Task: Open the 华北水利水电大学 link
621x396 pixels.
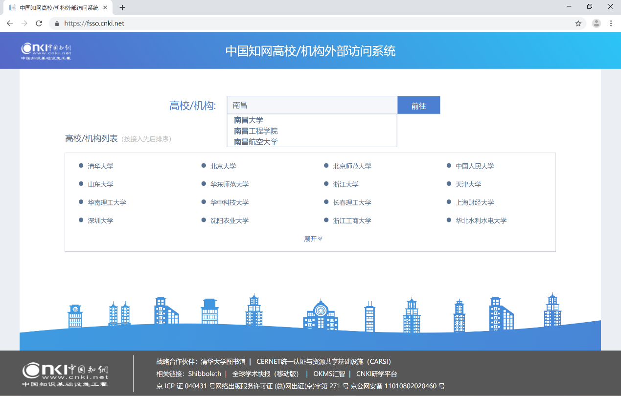Action: tap(481, 220)
